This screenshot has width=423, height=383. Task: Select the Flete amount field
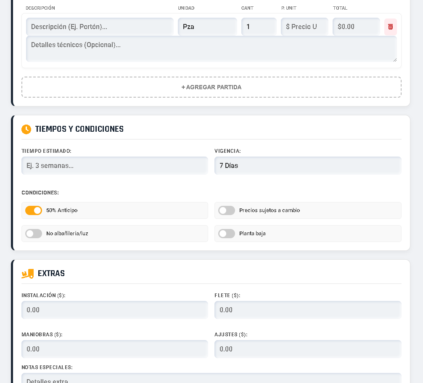coord(307,310)
